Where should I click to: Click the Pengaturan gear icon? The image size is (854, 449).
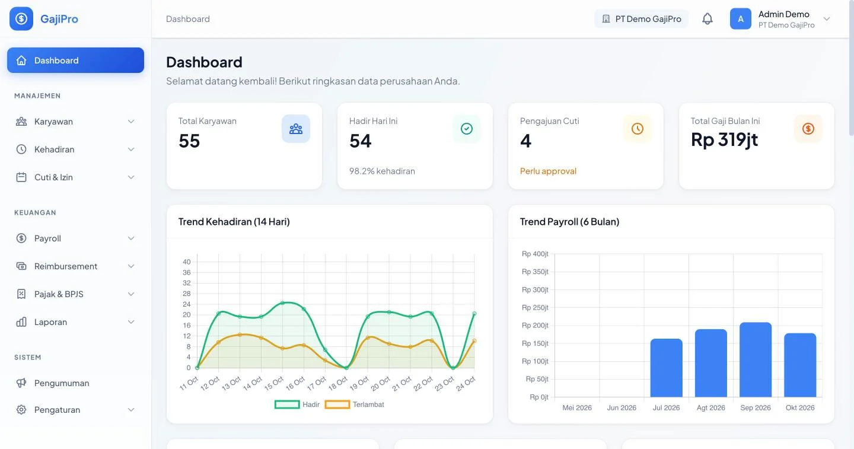click(x=21, y=410)
